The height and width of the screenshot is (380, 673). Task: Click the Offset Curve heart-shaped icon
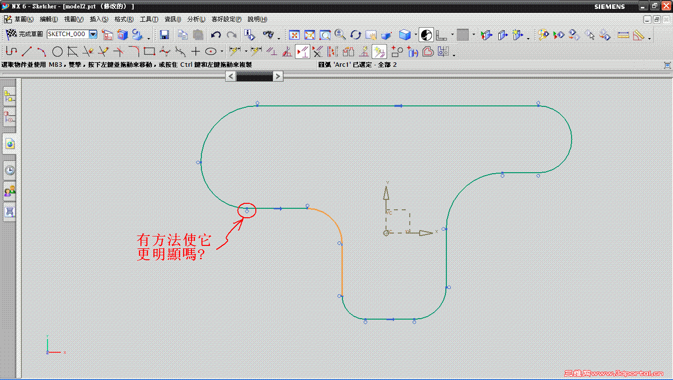tap(428, 51)
